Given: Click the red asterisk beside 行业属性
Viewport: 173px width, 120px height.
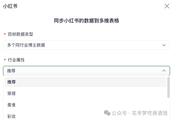Looking at the screenshot, I should [x=5, y=60].
